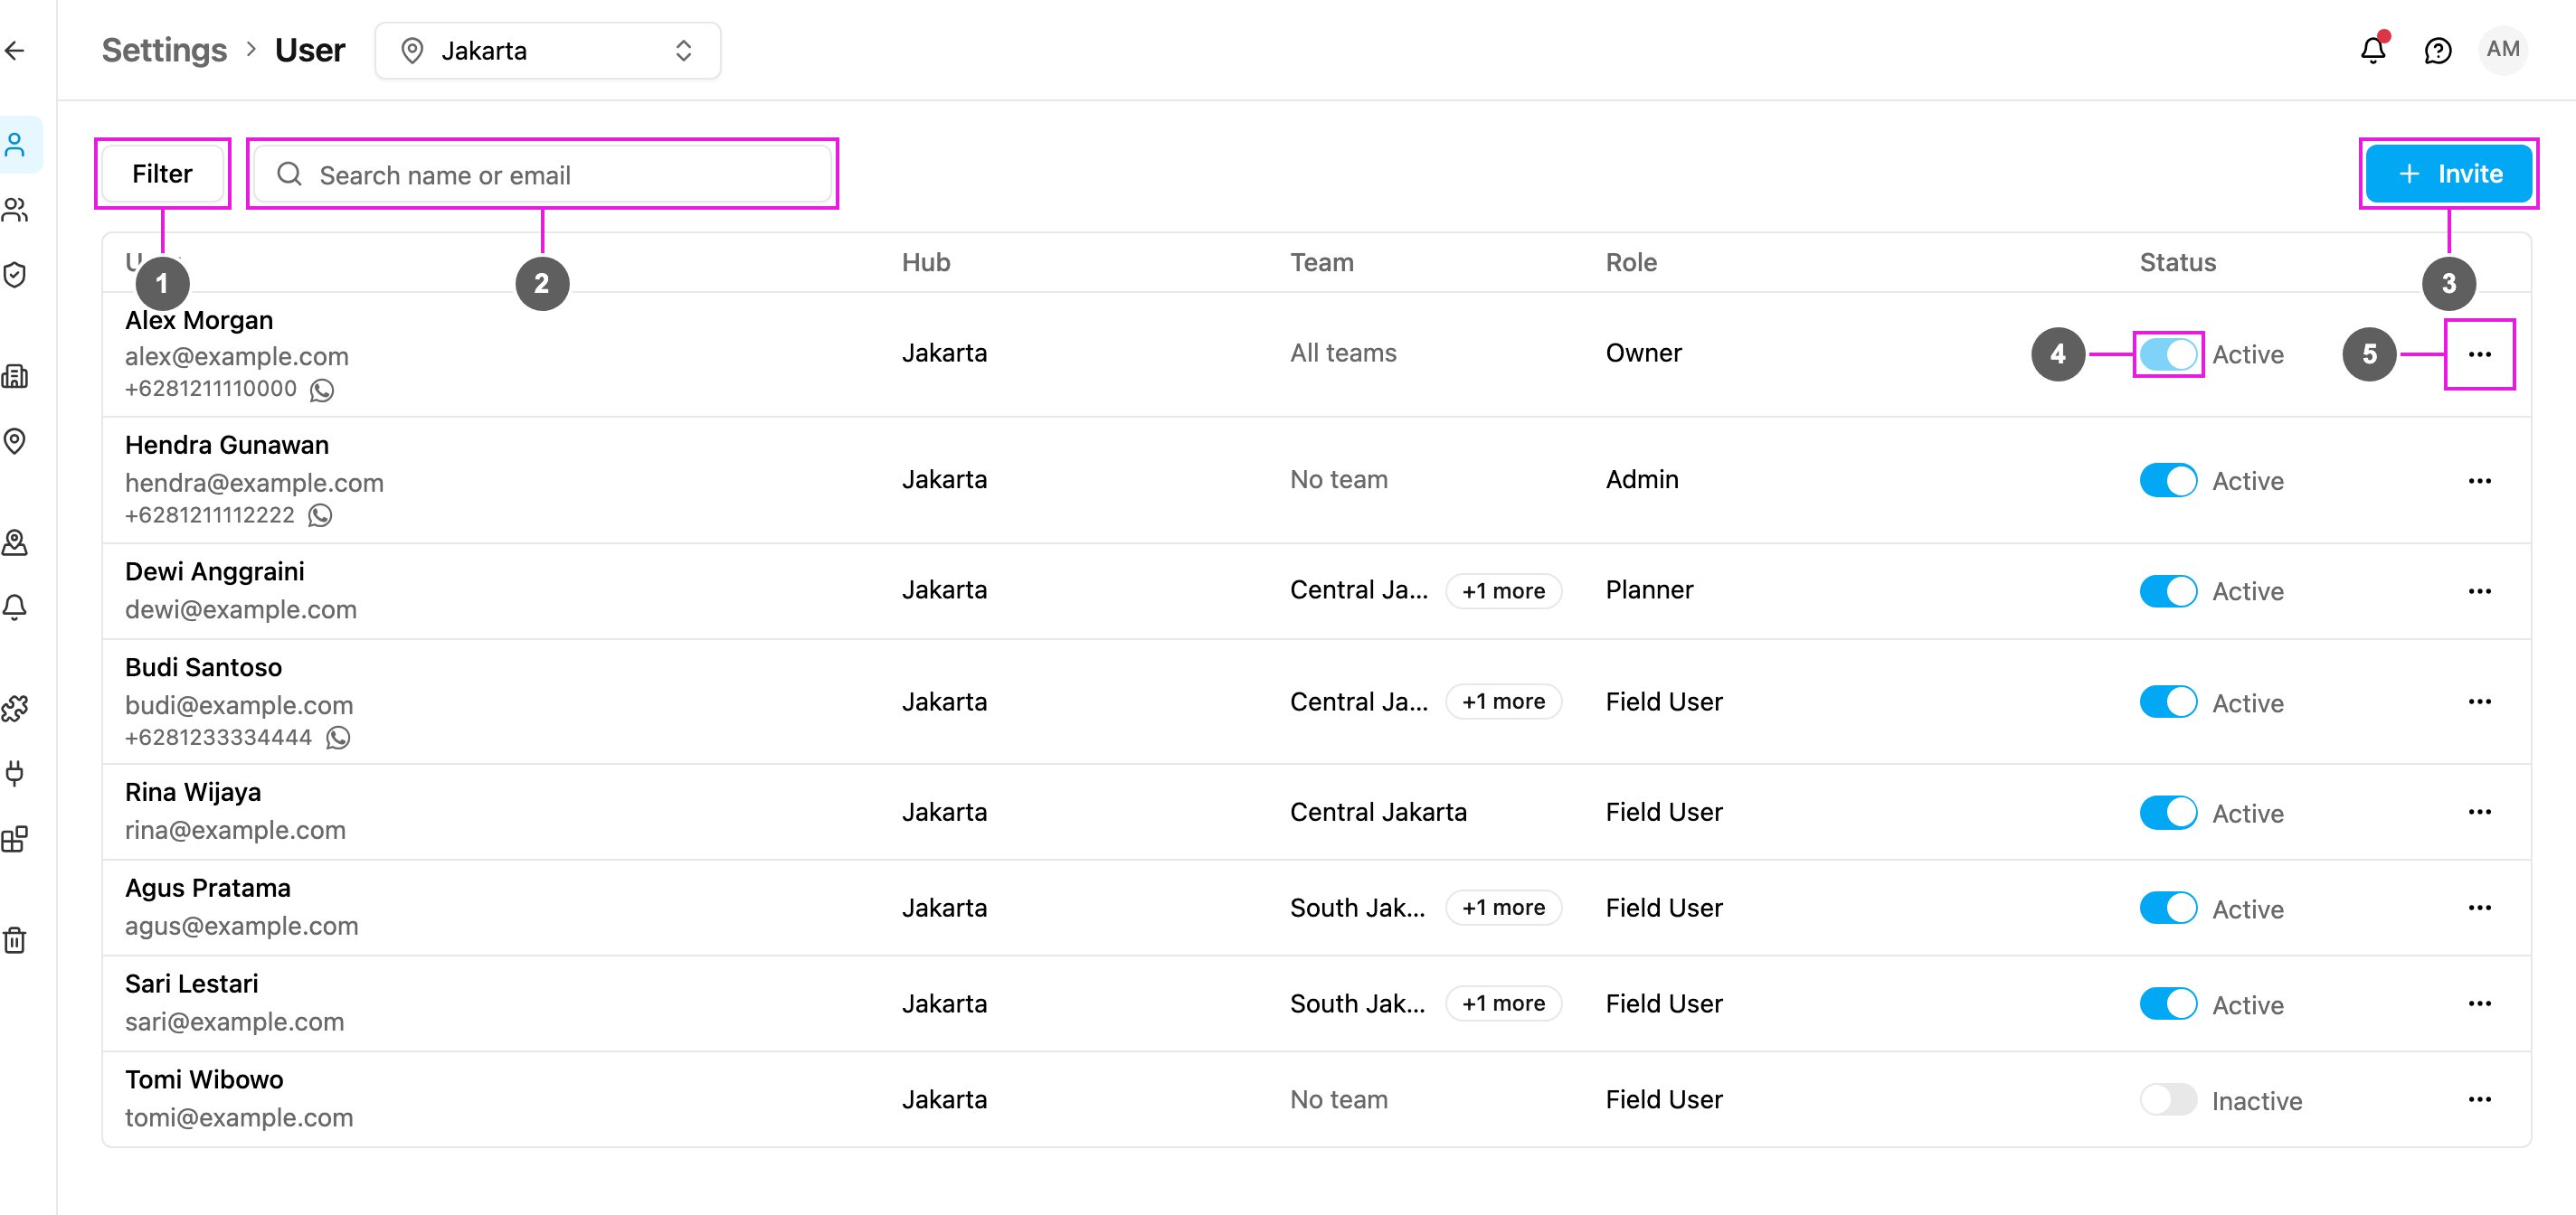Expand +1 more teams for Sari Lestari
Viewport: 2576px width, 1215px height.
[x=1503, y=1003]
